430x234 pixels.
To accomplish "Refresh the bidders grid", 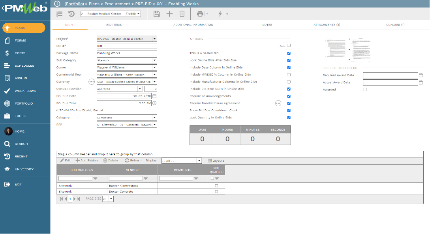I will (133, 161).
